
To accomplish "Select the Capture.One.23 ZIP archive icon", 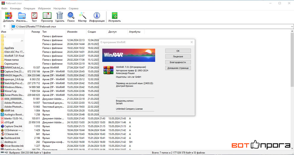I will 2,72.
